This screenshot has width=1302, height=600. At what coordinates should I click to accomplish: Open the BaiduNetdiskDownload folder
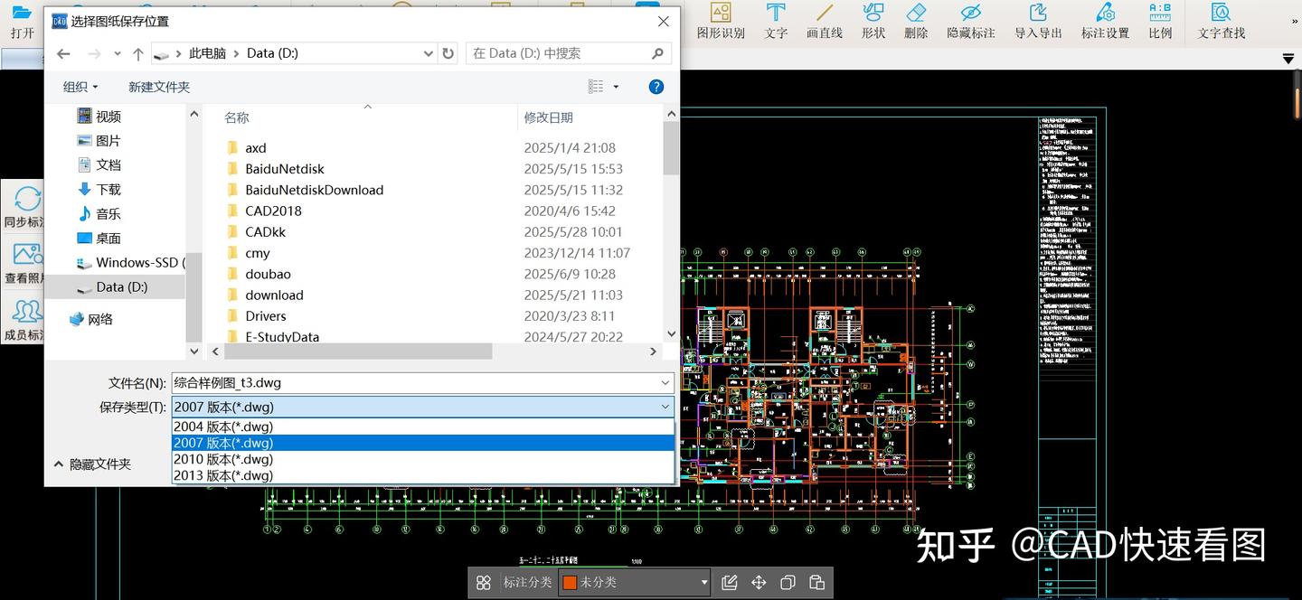[x=314, y=190]
